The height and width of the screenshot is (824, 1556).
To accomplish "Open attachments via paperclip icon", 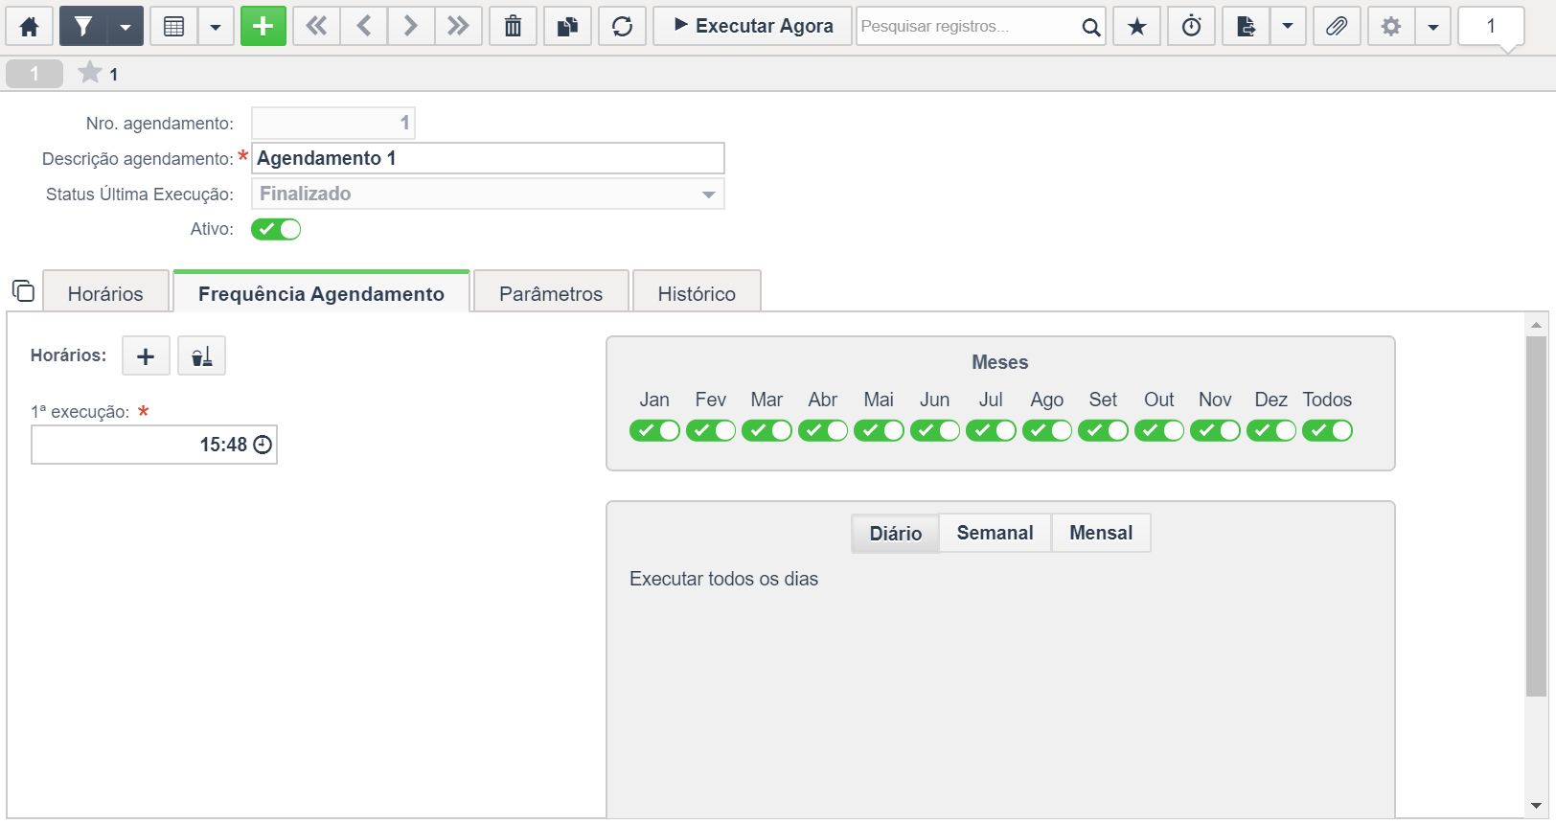I will pos(1337,26).
